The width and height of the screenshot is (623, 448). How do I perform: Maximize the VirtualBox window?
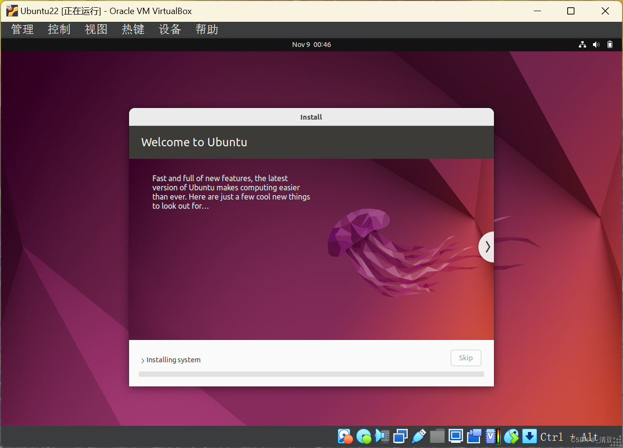(x=571, y=11)
